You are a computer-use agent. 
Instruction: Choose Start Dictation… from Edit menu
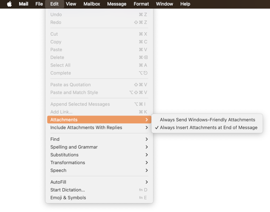pyautogui.click(x=99, y=190)
